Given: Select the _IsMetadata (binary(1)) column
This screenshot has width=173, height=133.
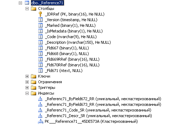Looking at the screenshot, I should point(74,31).
